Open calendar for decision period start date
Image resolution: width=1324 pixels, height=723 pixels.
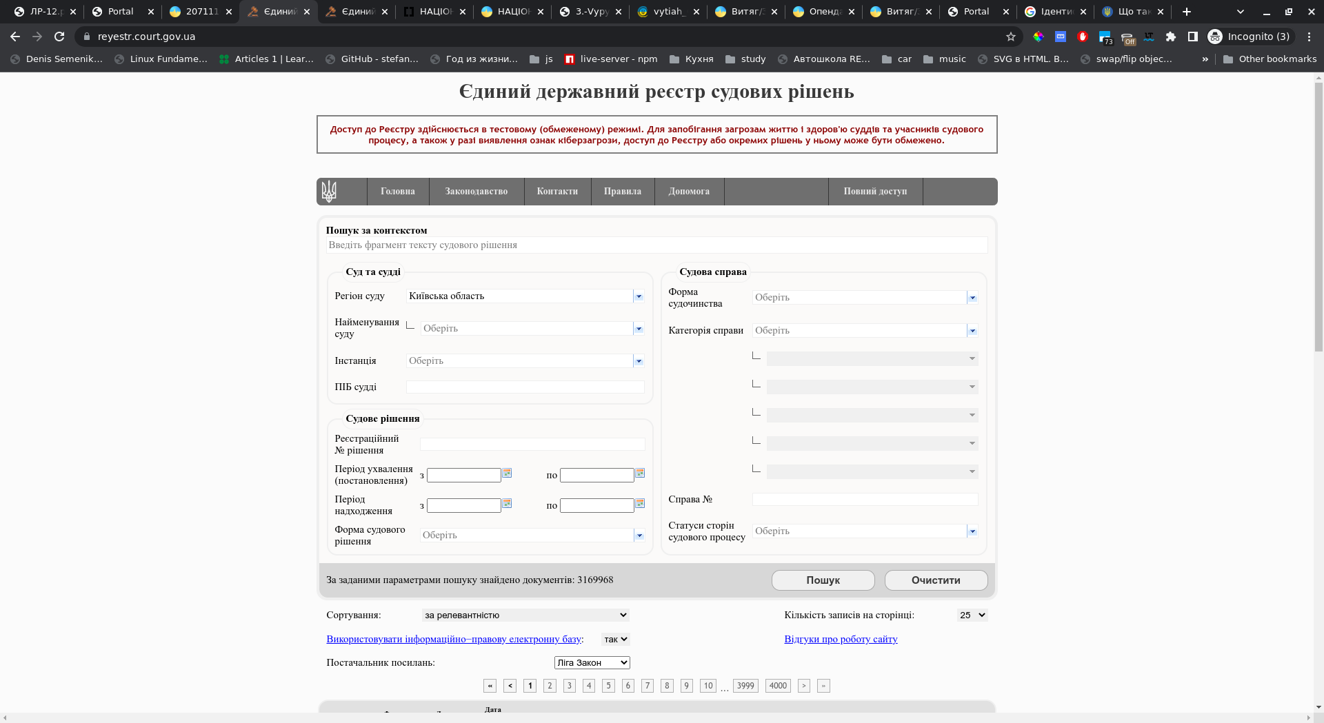coord(507,473)
